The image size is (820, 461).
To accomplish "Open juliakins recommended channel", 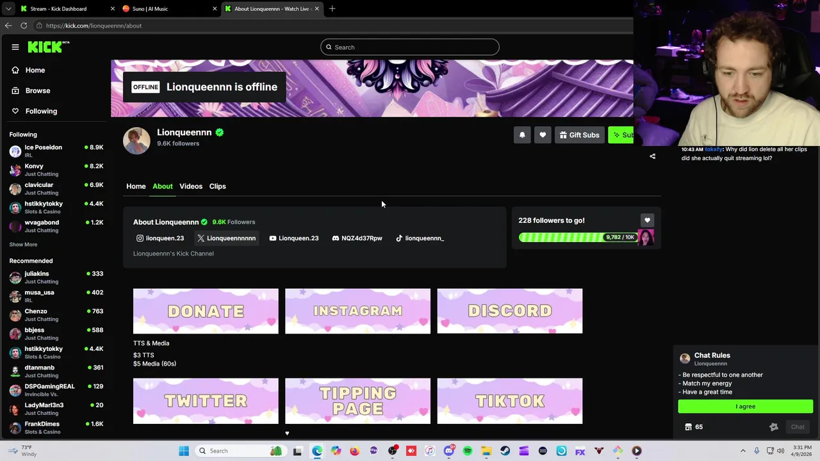I will 56,277.
